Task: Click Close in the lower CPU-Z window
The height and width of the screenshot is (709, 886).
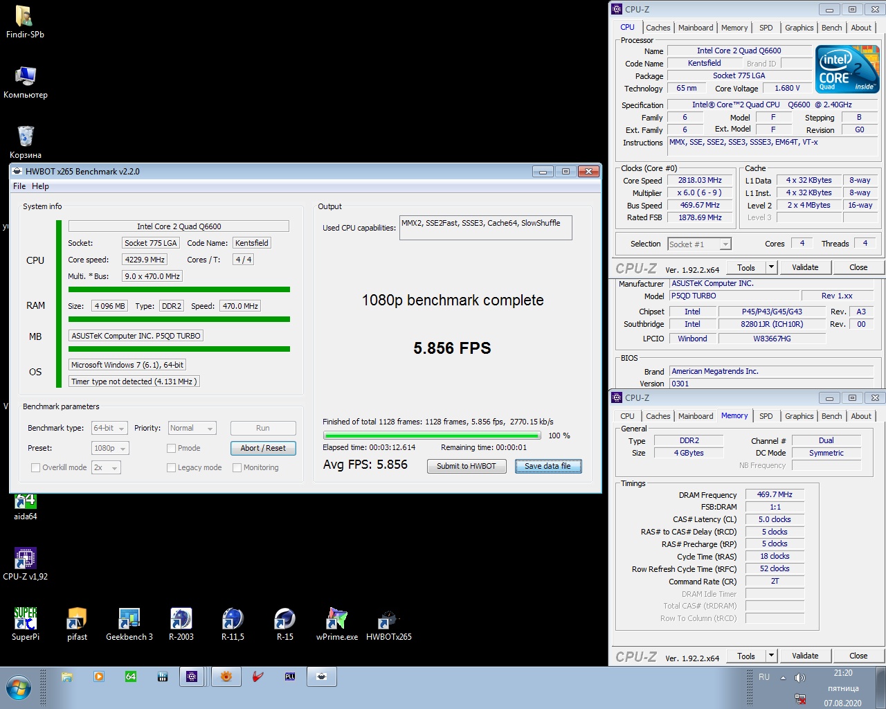Action: click(858, 656)
